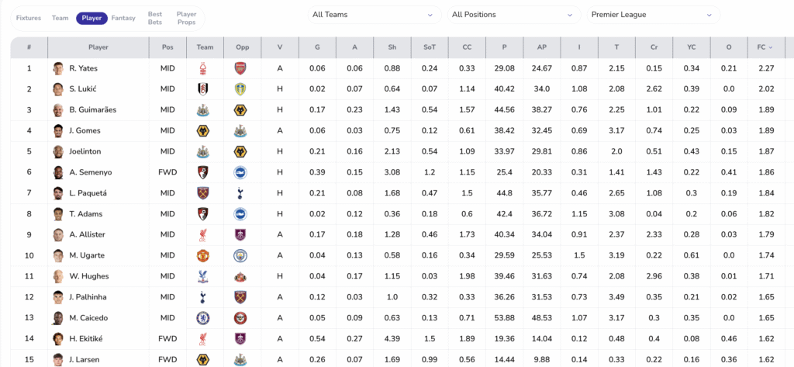Expand the Premier League selector
The height and width of the screenshot is (367, 794).
pos(652,15)
